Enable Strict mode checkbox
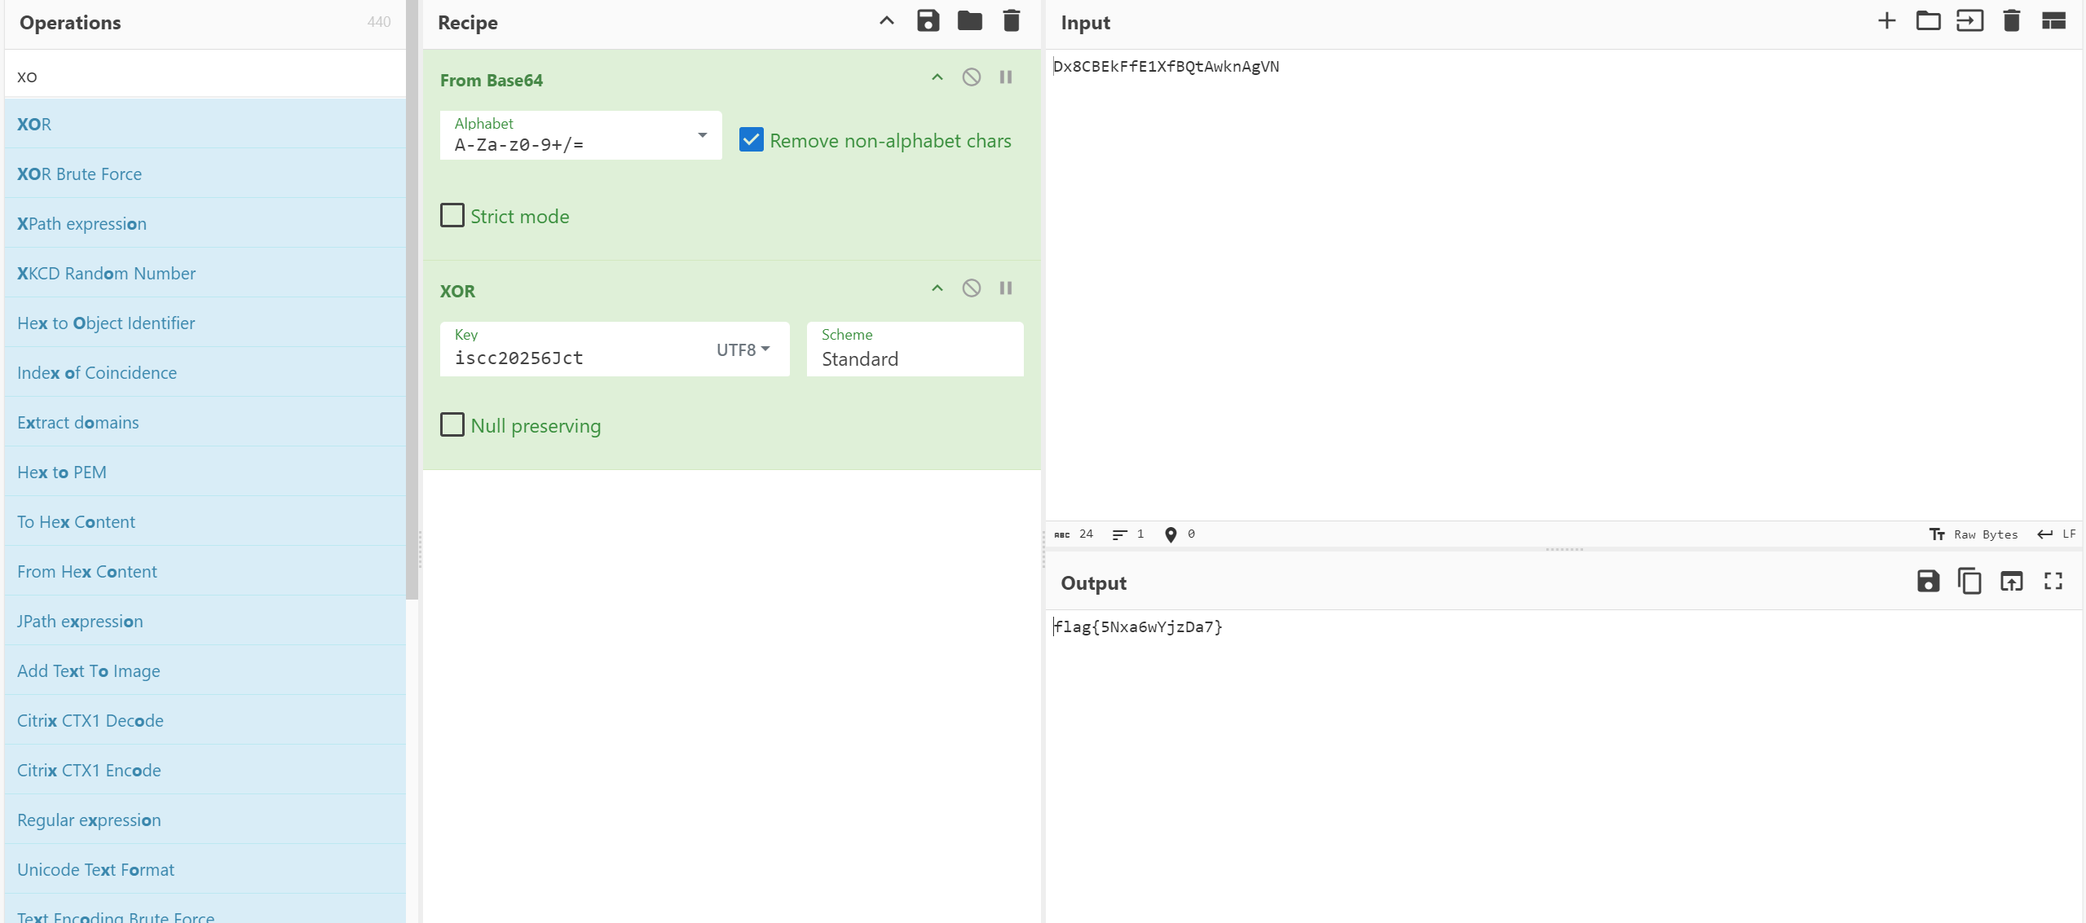 point(452,216)
